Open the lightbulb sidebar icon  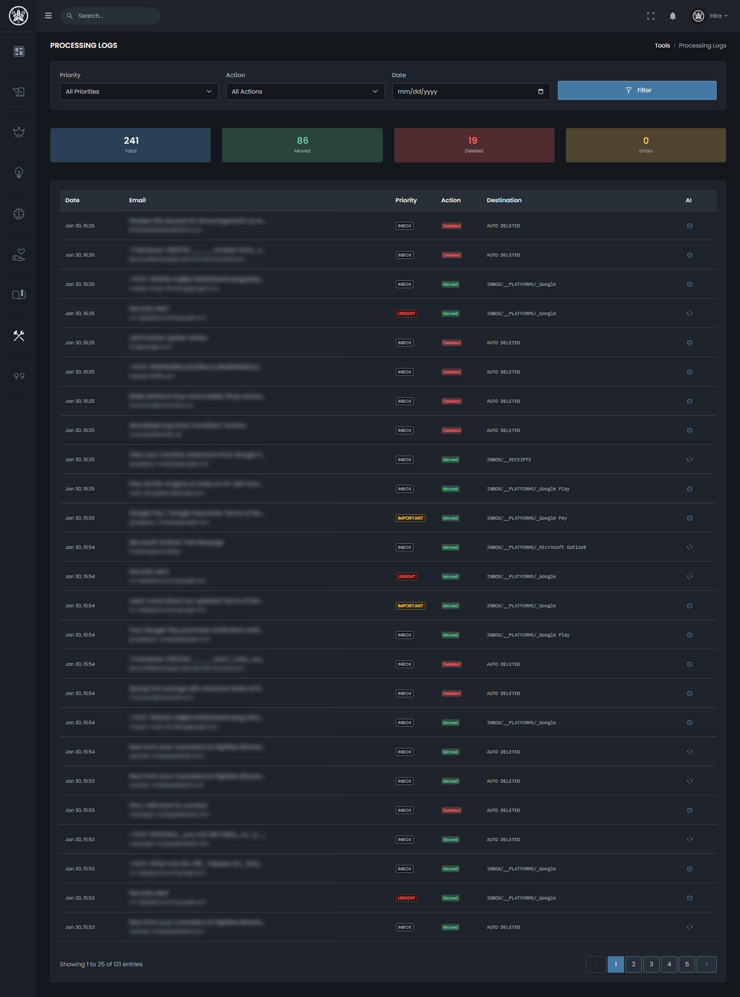click(x=19, y=173)
